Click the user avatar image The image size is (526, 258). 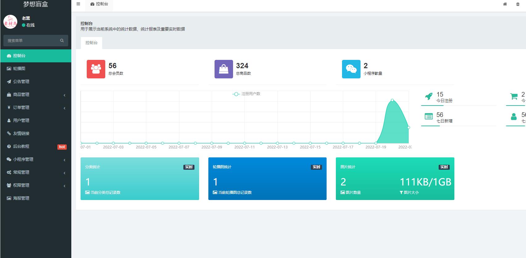(x=10, y=22)
